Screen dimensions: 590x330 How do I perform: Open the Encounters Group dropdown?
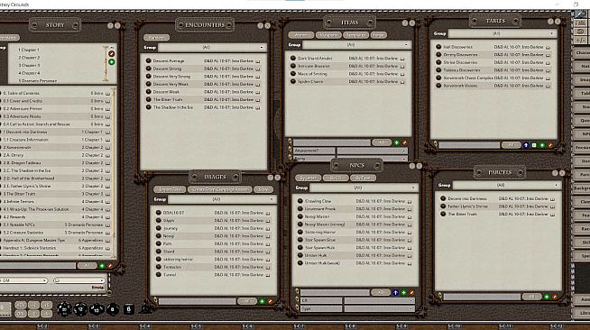[212, 48]
